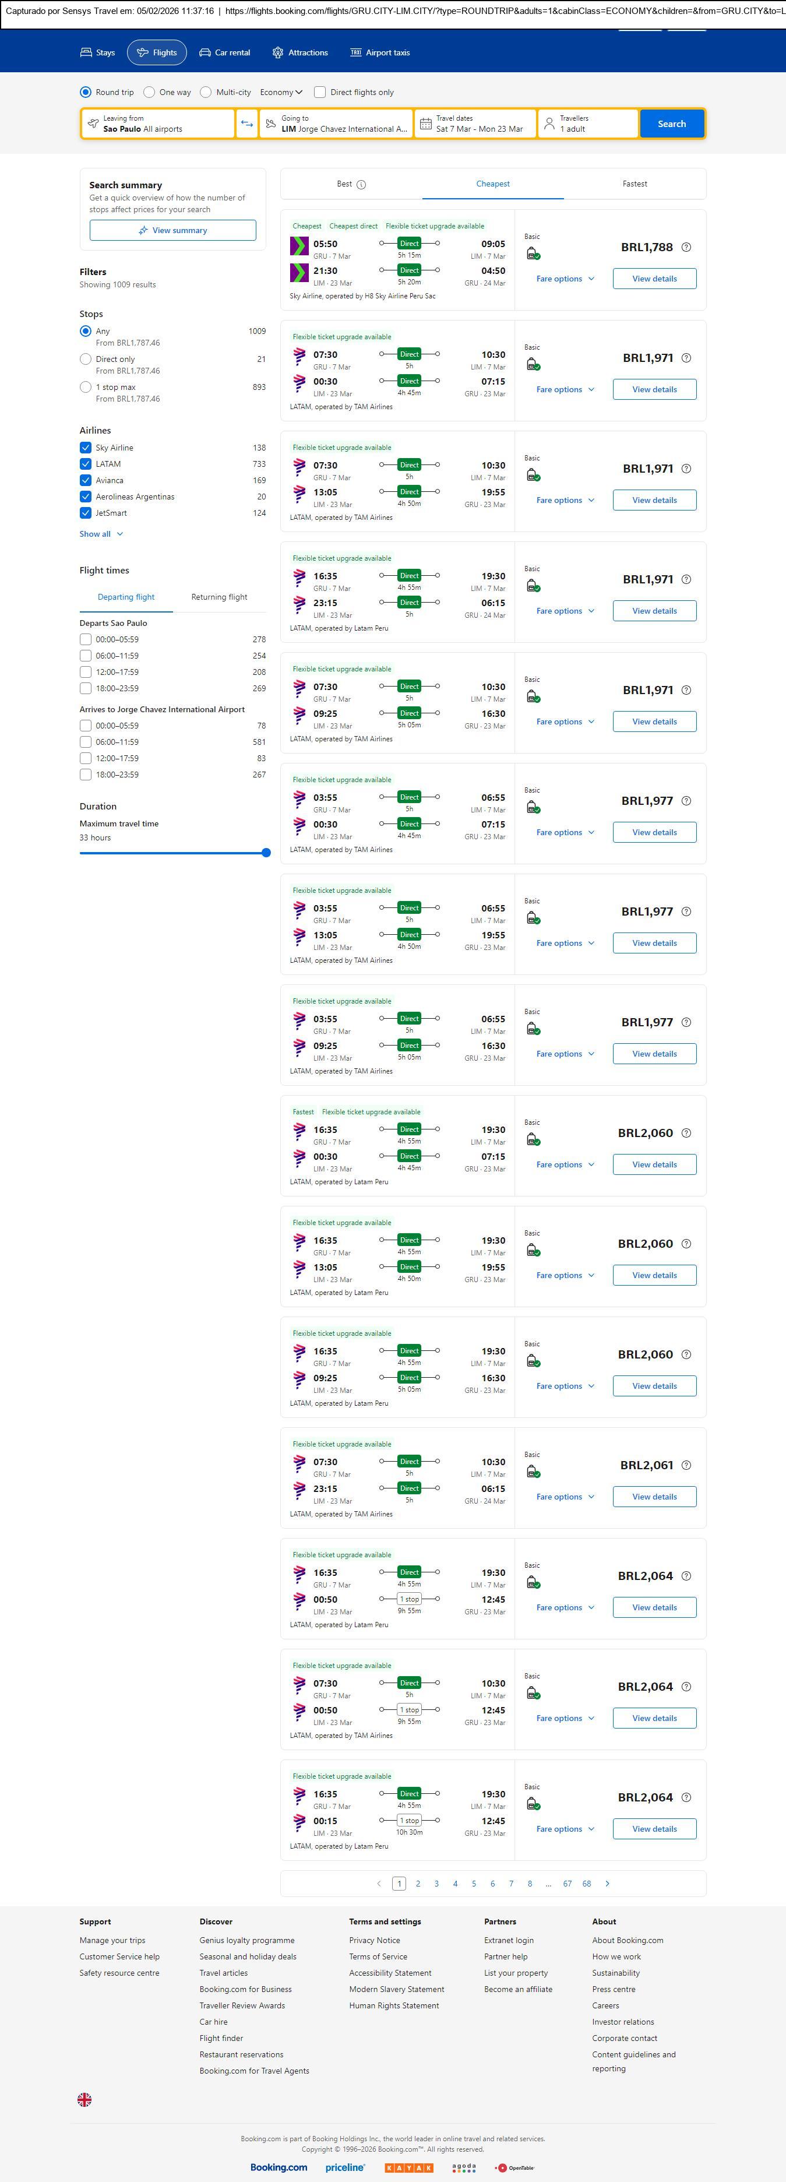786x2182 pixels.
Task: Open the Economy cabin class dropdown
Action: click(x=281, y=92)
